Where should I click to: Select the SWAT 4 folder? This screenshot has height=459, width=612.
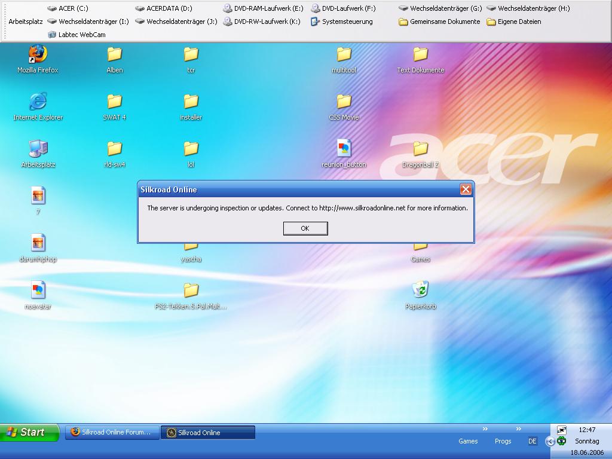pos(114,102)
